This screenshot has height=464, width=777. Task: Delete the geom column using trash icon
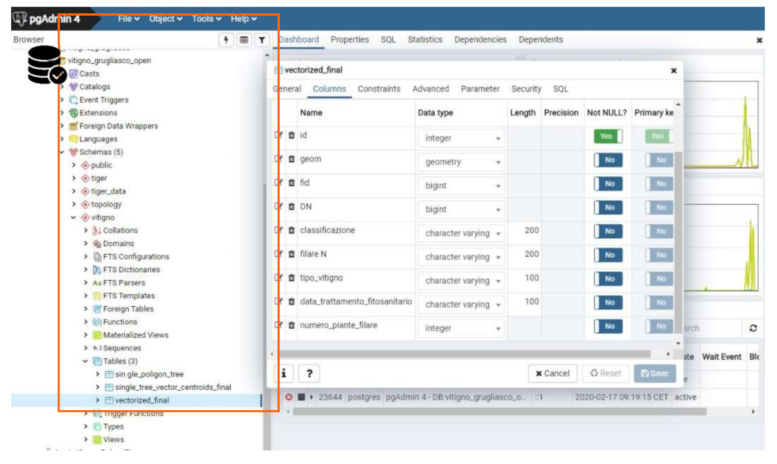click(x=291, y=159)
